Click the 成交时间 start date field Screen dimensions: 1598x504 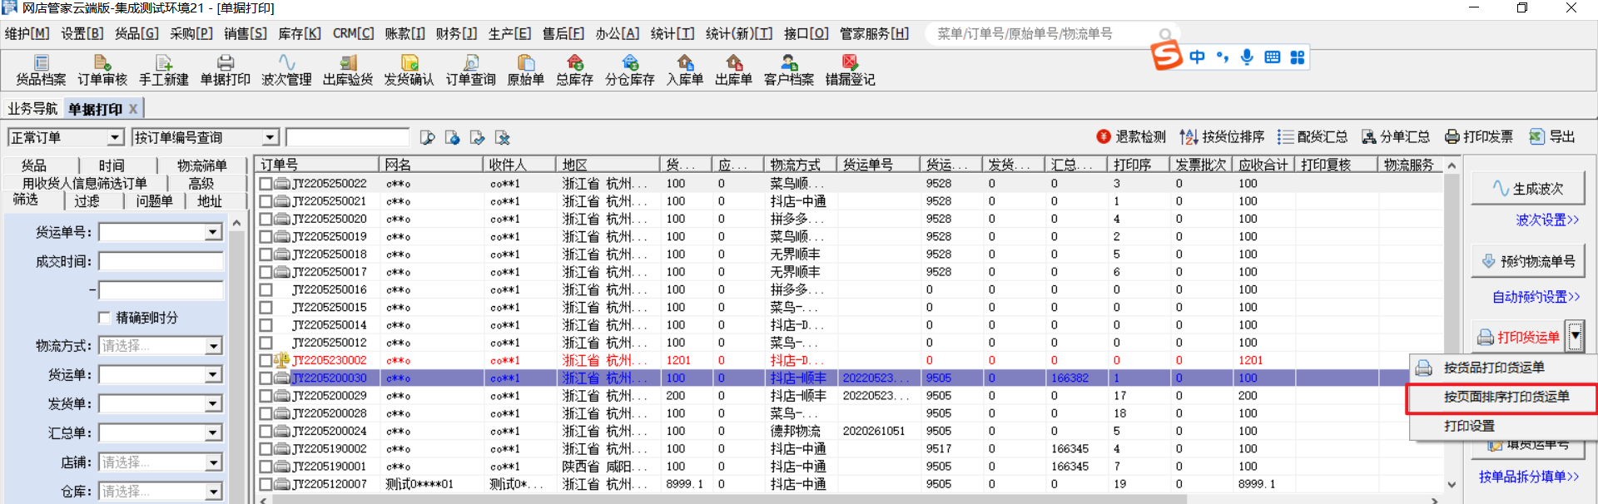[x=161, y=261]
